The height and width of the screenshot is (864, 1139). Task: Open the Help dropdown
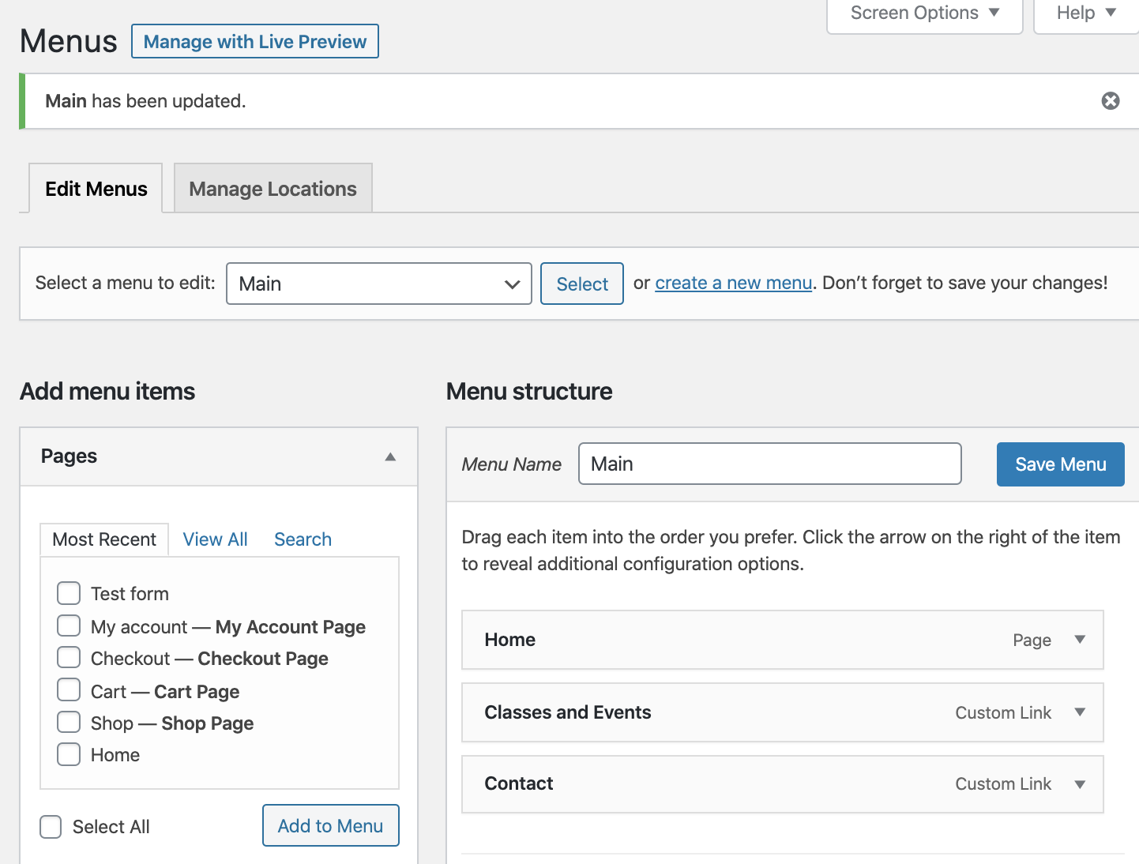(1086, 13)
